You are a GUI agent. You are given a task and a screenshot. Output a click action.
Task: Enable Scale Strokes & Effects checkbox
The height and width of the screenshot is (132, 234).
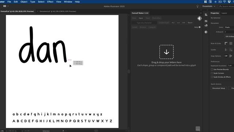coord(212,77)
